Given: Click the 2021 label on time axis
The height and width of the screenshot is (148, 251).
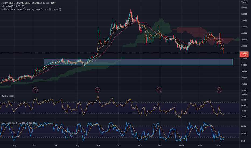Looking at the screenshot, I should 181,145.
